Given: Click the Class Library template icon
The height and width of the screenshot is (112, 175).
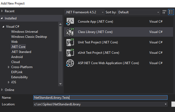Looking at the screenshot, I should (x=70, y=32).
